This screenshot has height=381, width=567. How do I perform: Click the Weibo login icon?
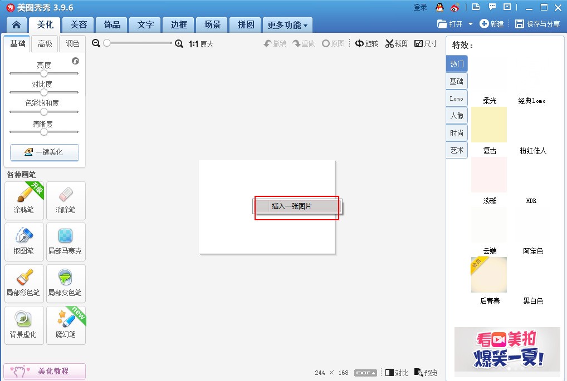pyautogui.click(x=455, y=7)
